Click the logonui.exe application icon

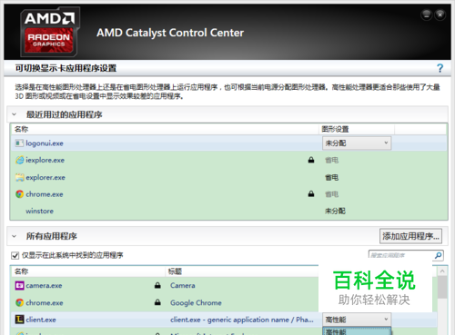click(19, 143)
